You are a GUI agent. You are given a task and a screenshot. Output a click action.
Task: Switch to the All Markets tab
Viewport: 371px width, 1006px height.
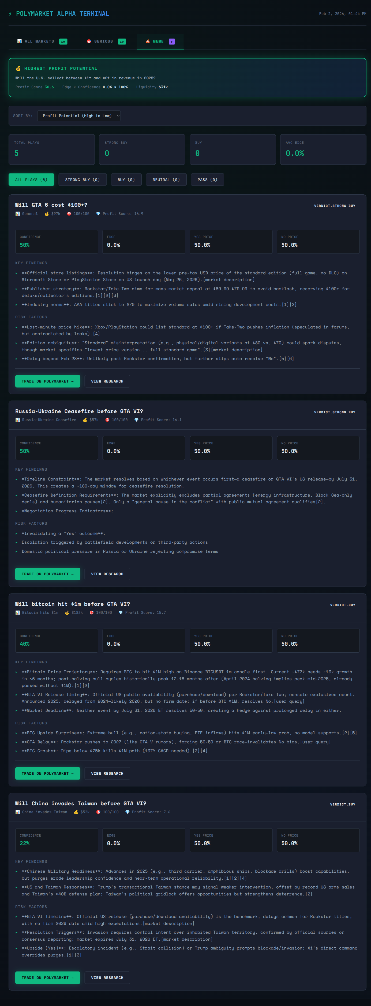click(x=42, y=41)
